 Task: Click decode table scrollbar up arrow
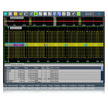(102, 67)
